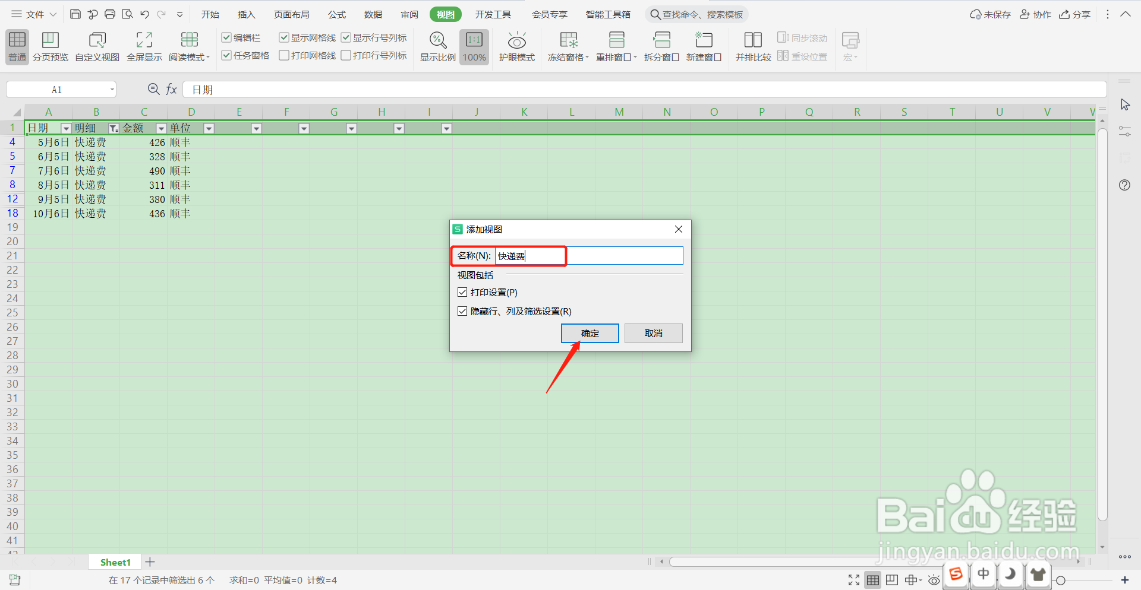Open the 数据 ribbon tab
Image resolution: width=1141 pixels, height=590 pixels.
(373, 14)
